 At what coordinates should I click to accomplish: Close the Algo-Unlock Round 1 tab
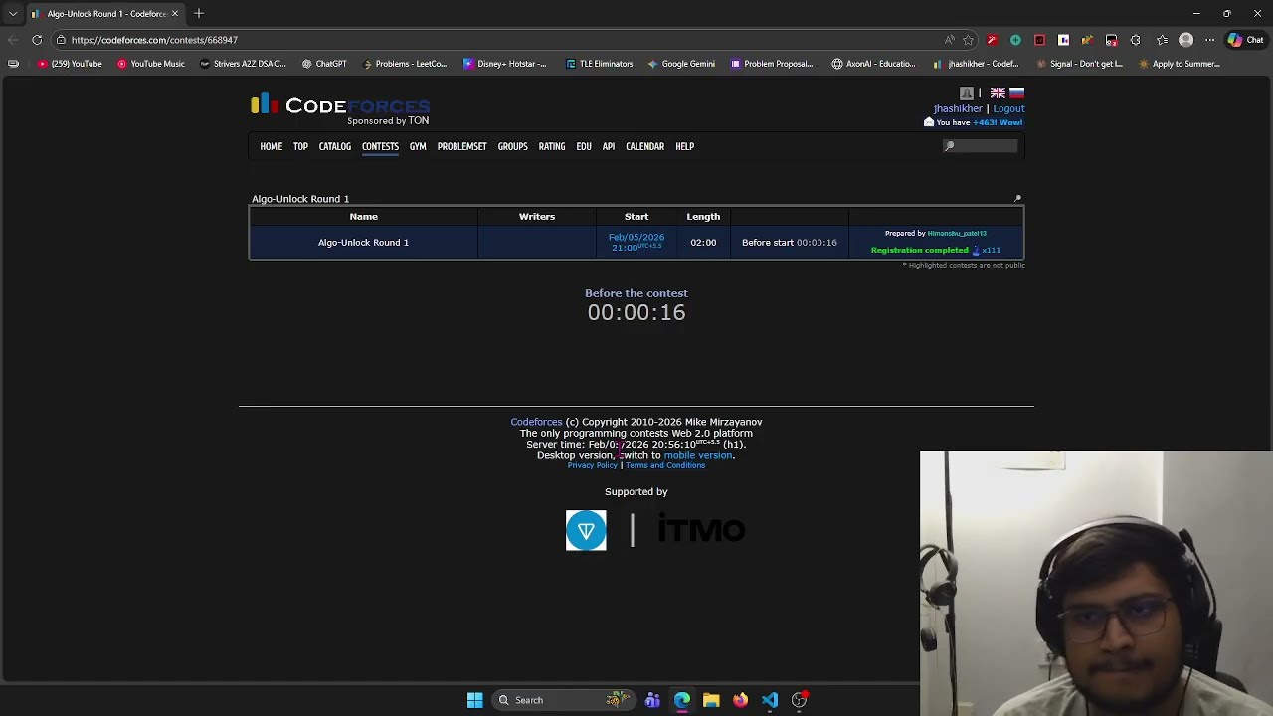(175, 13)
